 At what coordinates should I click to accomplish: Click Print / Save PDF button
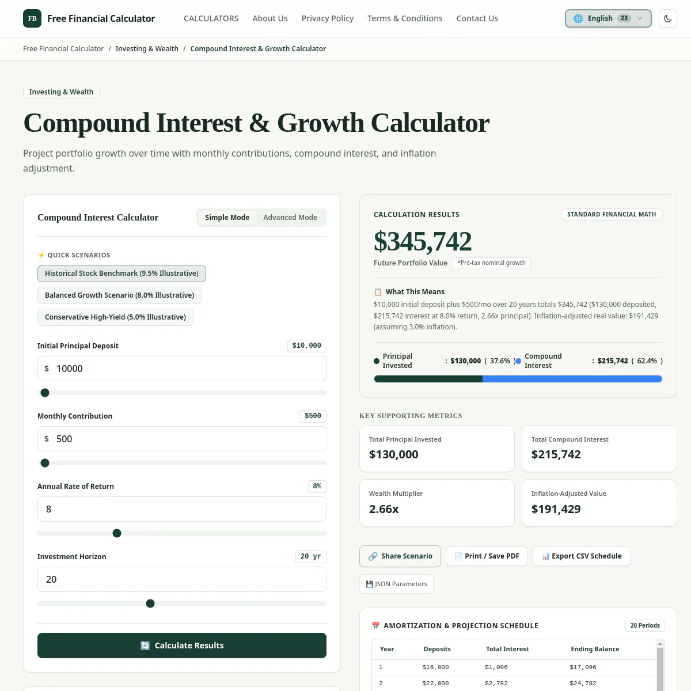tap(487, 556)
